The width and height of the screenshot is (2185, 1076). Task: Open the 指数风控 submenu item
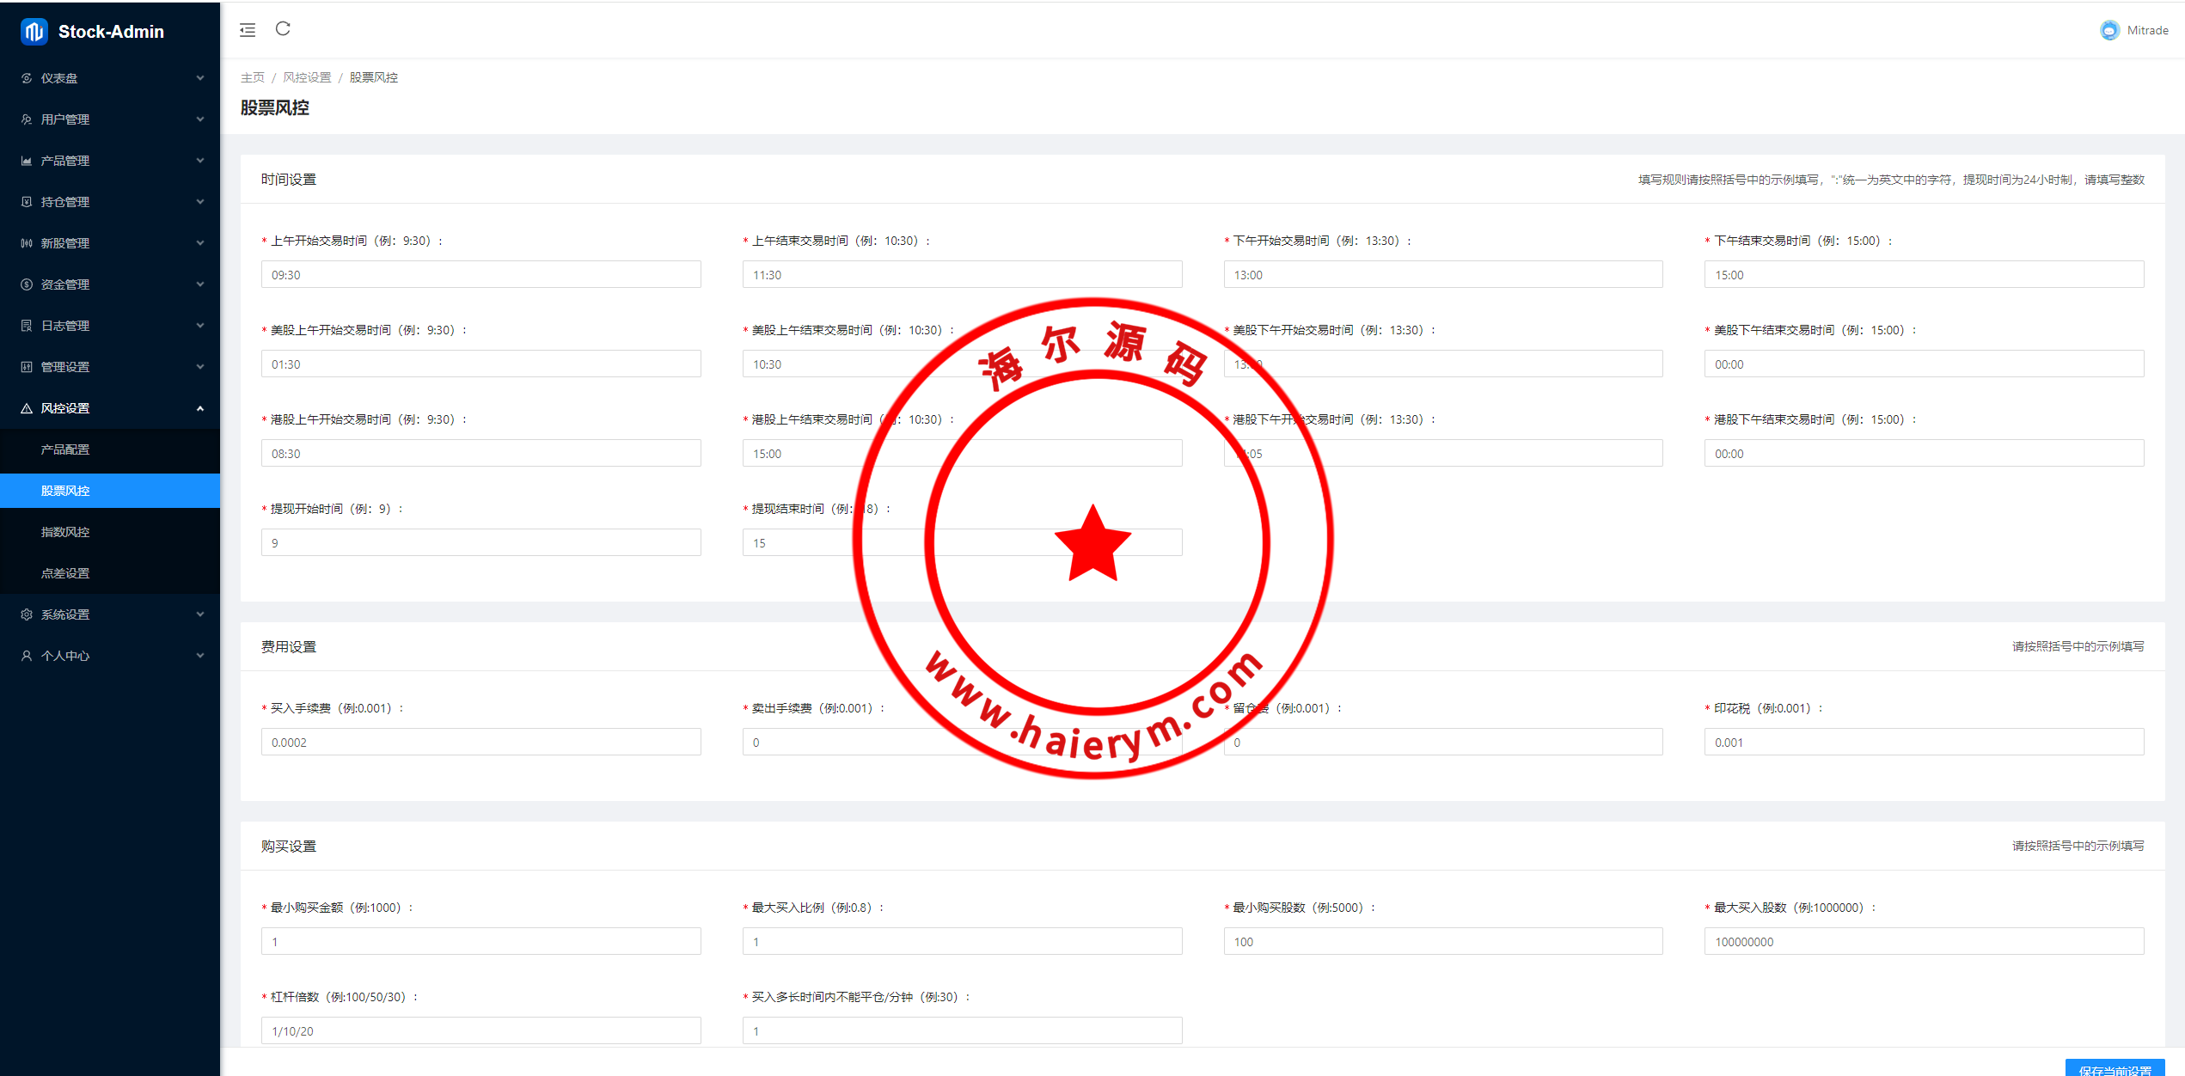pyautogui.click(x=65, y=532)
